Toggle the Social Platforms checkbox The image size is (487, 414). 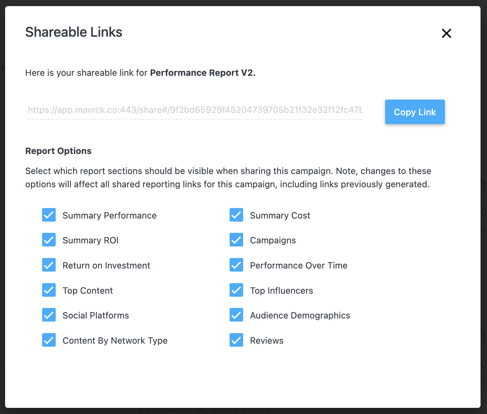[x=49, y=315]
